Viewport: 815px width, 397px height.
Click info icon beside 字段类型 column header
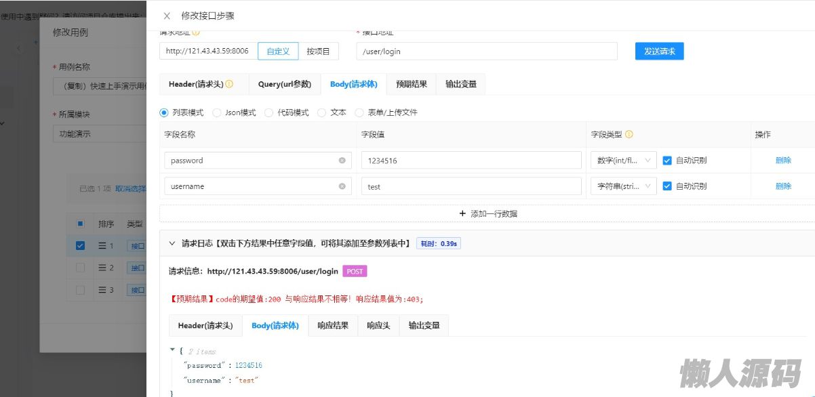629,134
